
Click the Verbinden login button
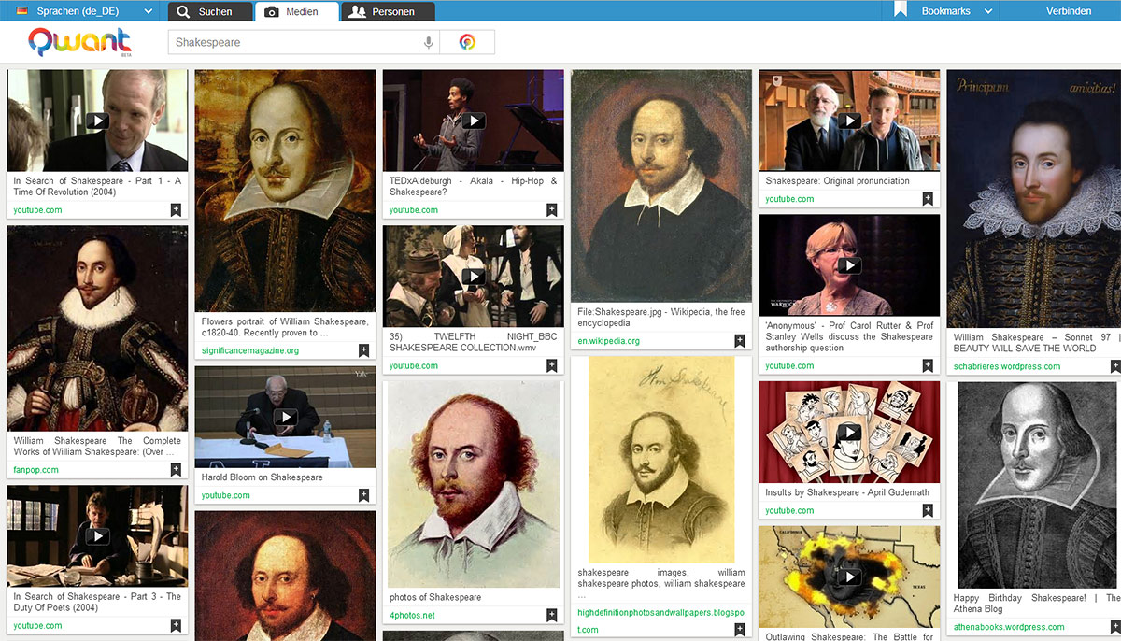[x=1069, y=11]
